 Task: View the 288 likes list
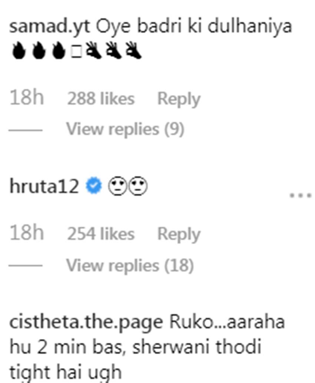[x=101, y=99]
